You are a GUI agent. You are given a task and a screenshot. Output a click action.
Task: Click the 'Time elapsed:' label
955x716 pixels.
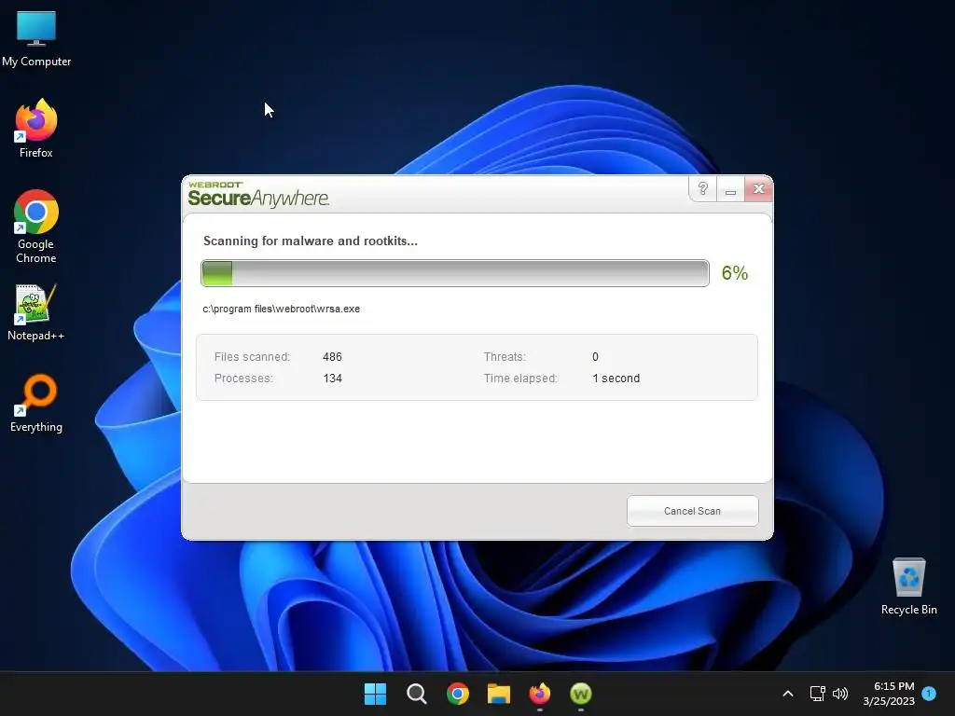(x=520, y=379)
